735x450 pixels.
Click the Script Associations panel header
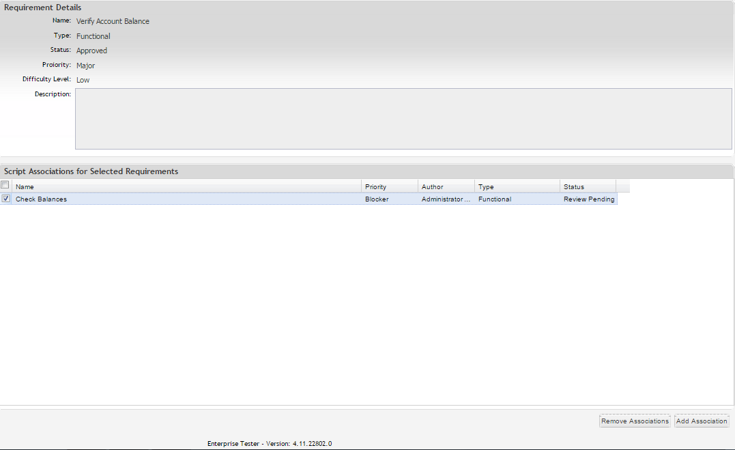click(91, 171)
